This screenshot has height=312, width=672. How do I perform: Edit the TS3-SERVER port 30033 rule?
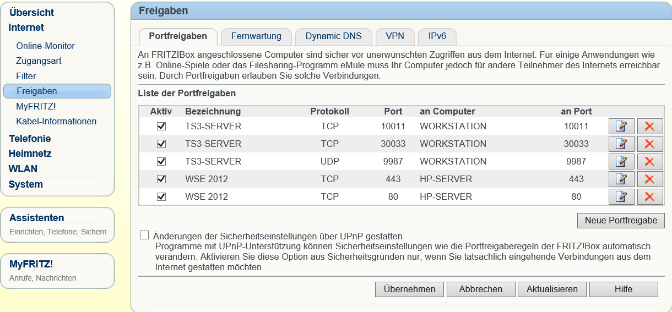click(x=621, y=144)
